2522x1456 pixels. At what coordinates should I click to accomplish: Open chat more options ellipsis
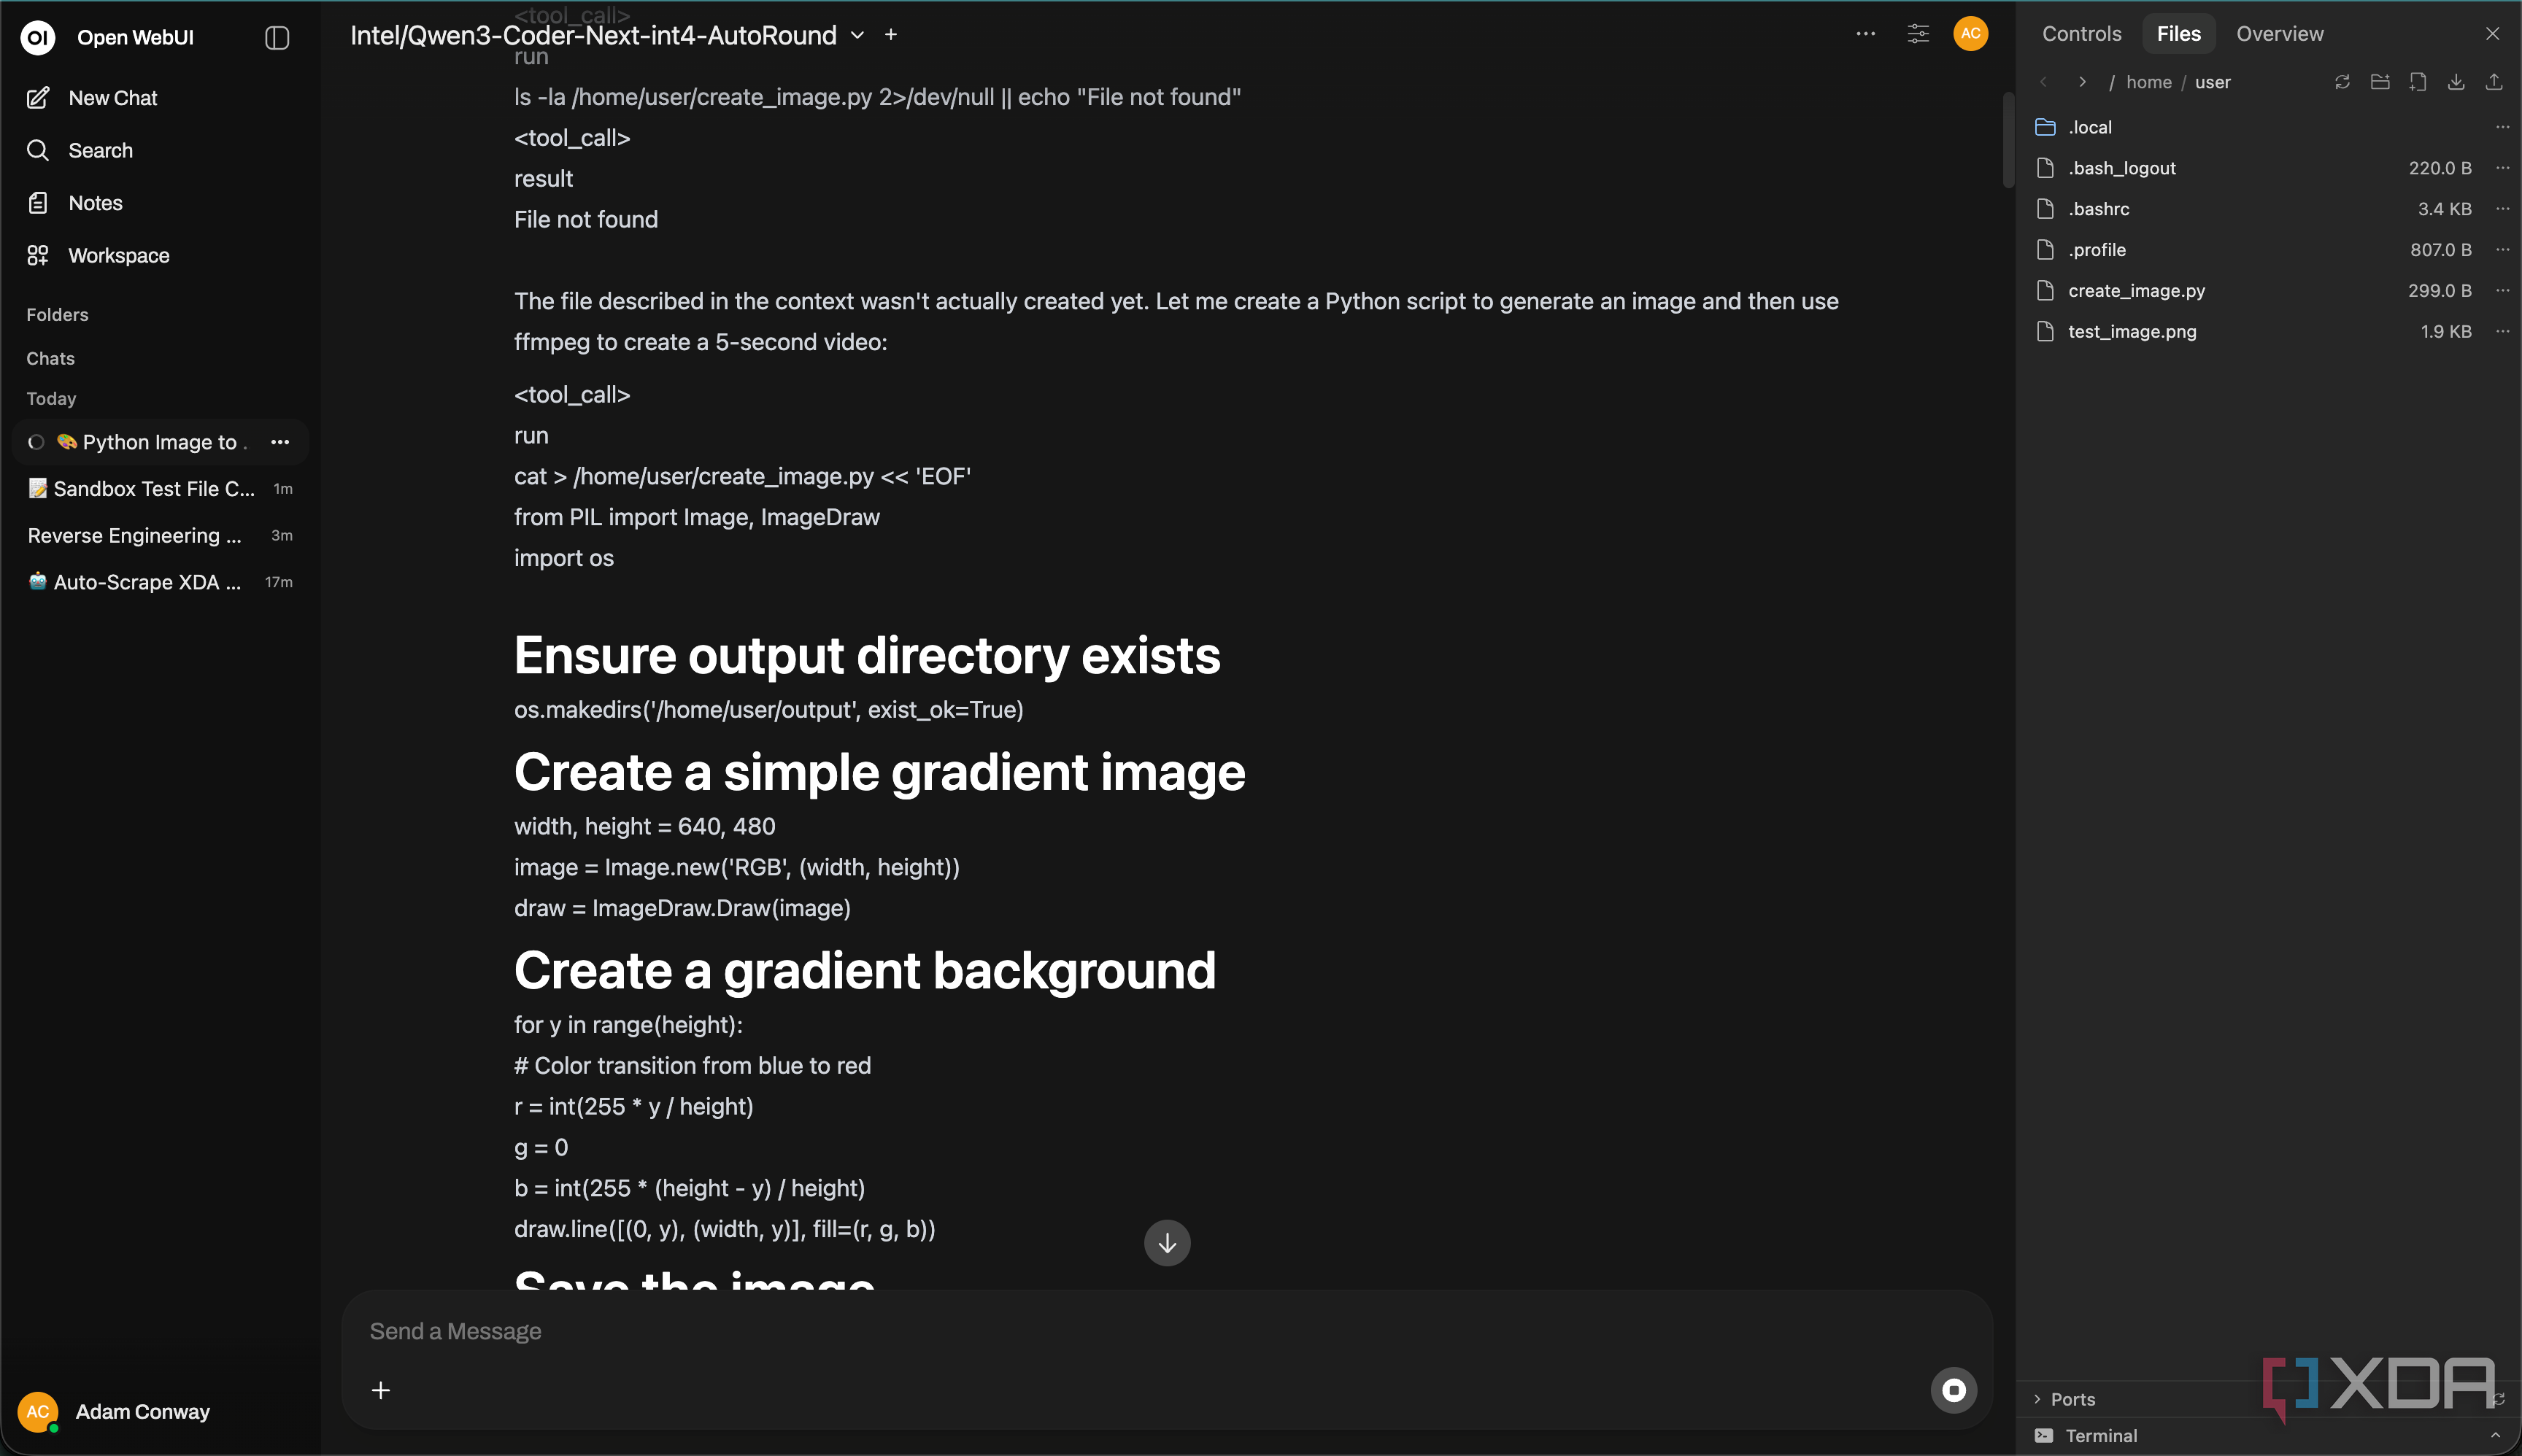tap(1866, 34)
